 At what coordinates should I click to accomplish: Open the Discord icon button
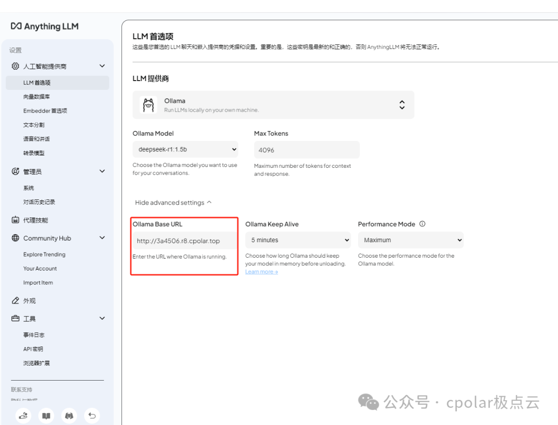coord(69,415)
